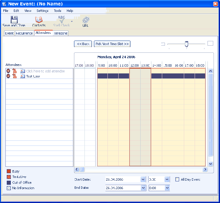Viewport: 220px width, 203px height.
Task: Open the View menu
Action: click(28, 11)
